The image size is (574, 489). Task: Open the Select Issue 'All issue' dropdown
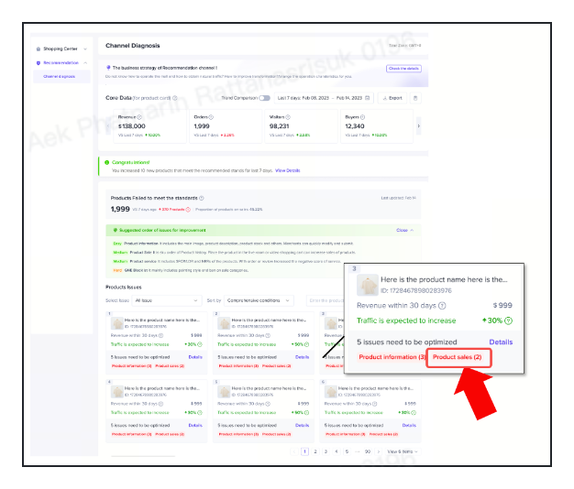(x=167, y=300)
